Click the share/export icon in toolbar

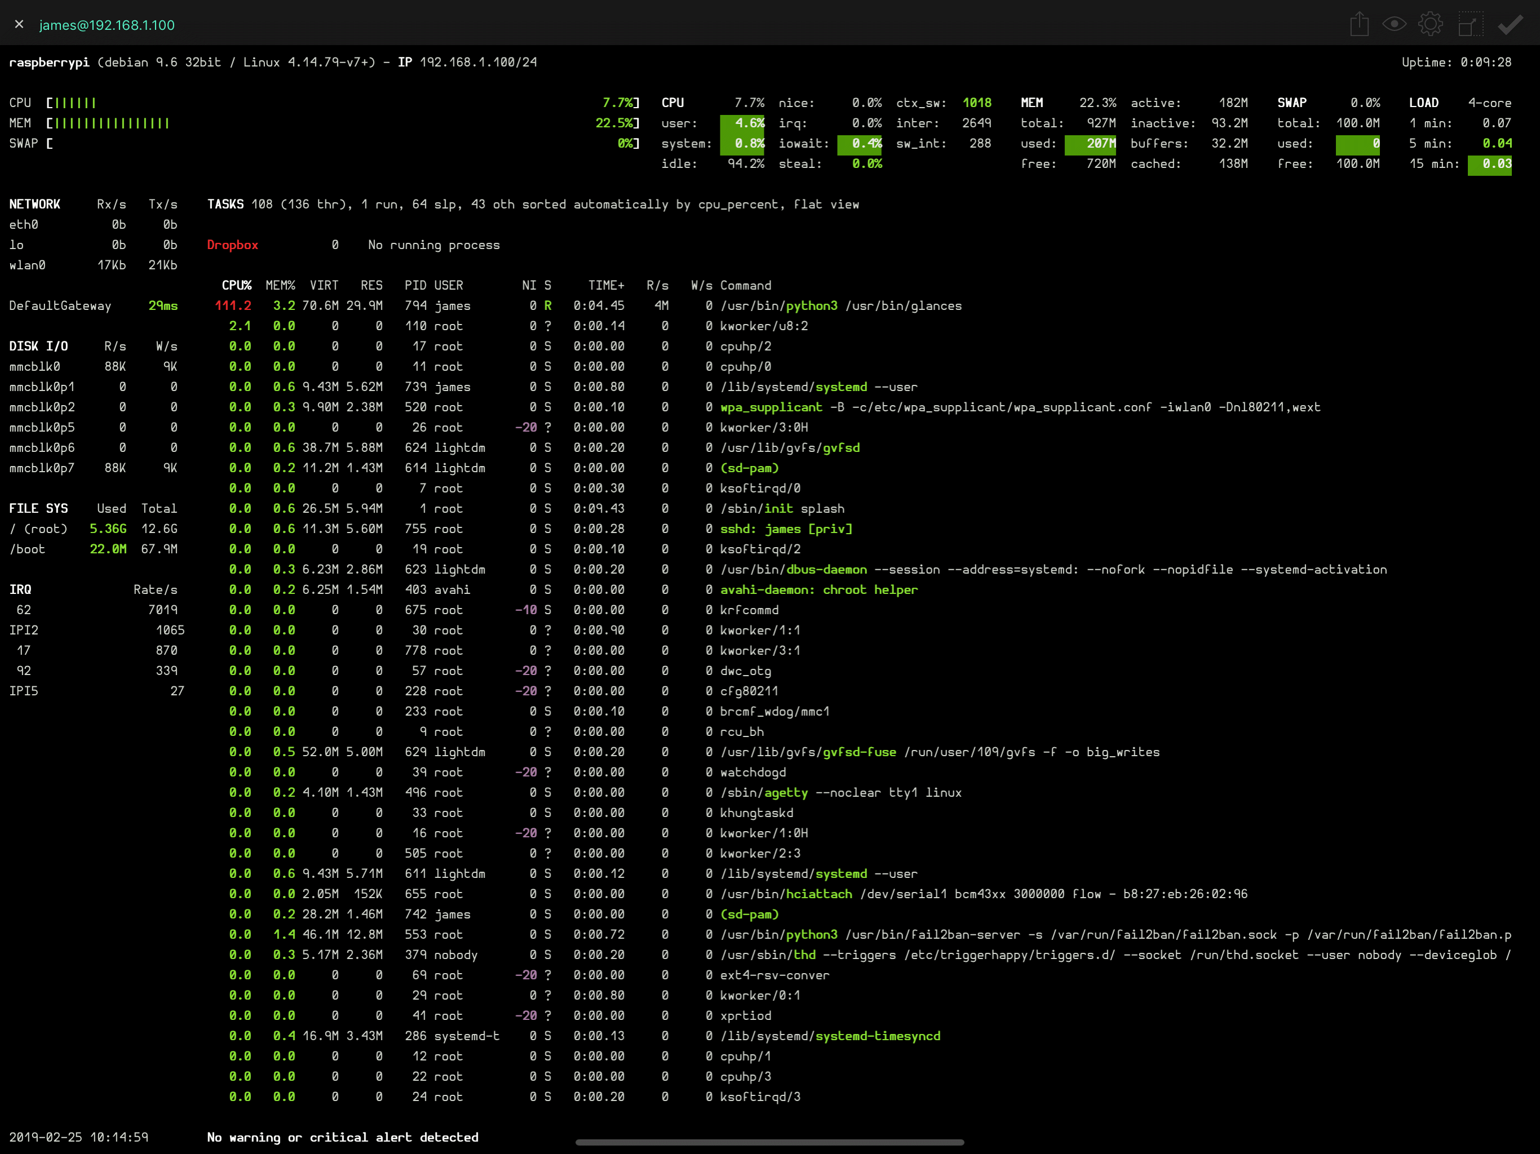(x=1359, y=24)
